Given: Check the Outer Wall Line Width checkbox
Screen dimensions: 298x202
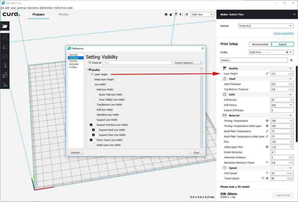Looking at the screenshot, I should (x=97, y=95).
